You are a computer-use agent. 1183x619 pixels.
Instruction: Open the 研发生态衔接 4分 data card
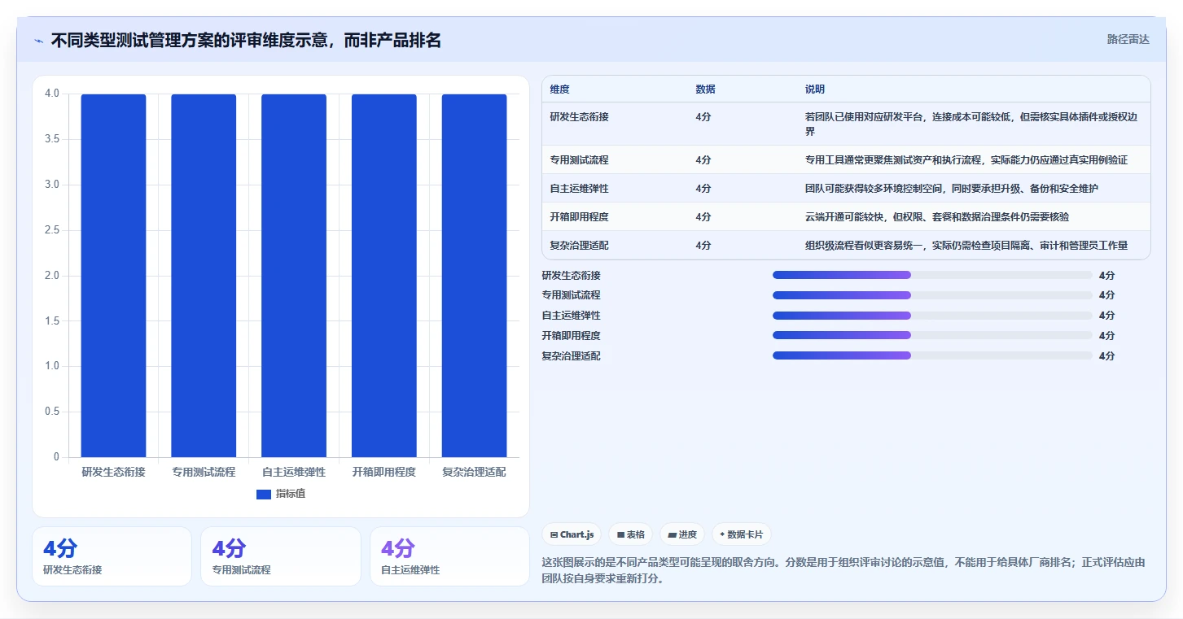click(112, 556)
